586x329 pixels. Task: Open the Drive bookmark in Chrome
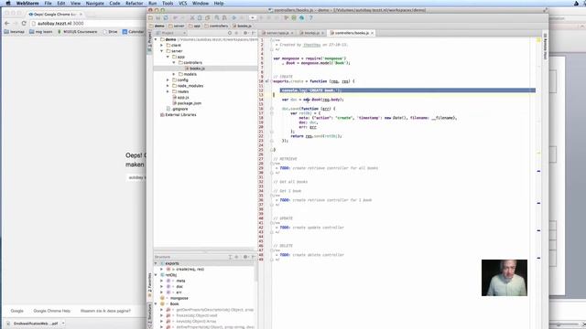[x=110, y=32]
